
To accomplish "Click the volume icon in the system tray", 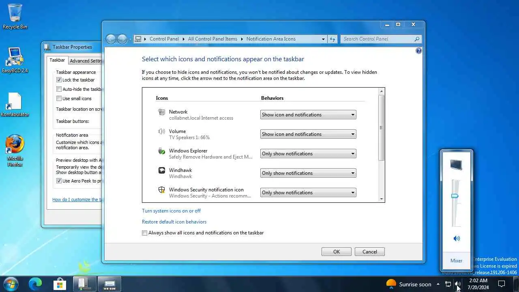I will (x=458, y=284).
